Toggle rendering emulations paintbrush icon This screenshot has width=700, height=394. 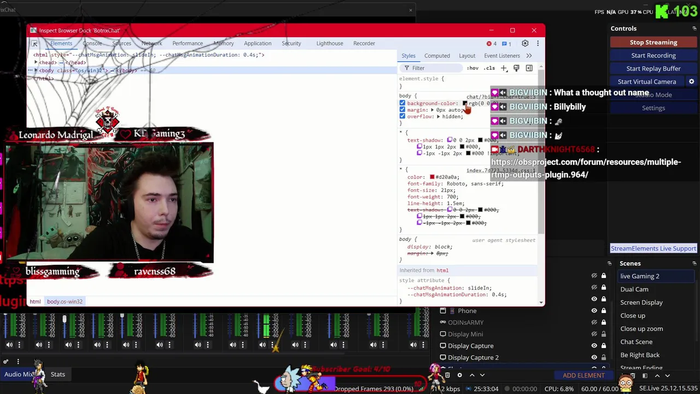click(x=516, y=68)
